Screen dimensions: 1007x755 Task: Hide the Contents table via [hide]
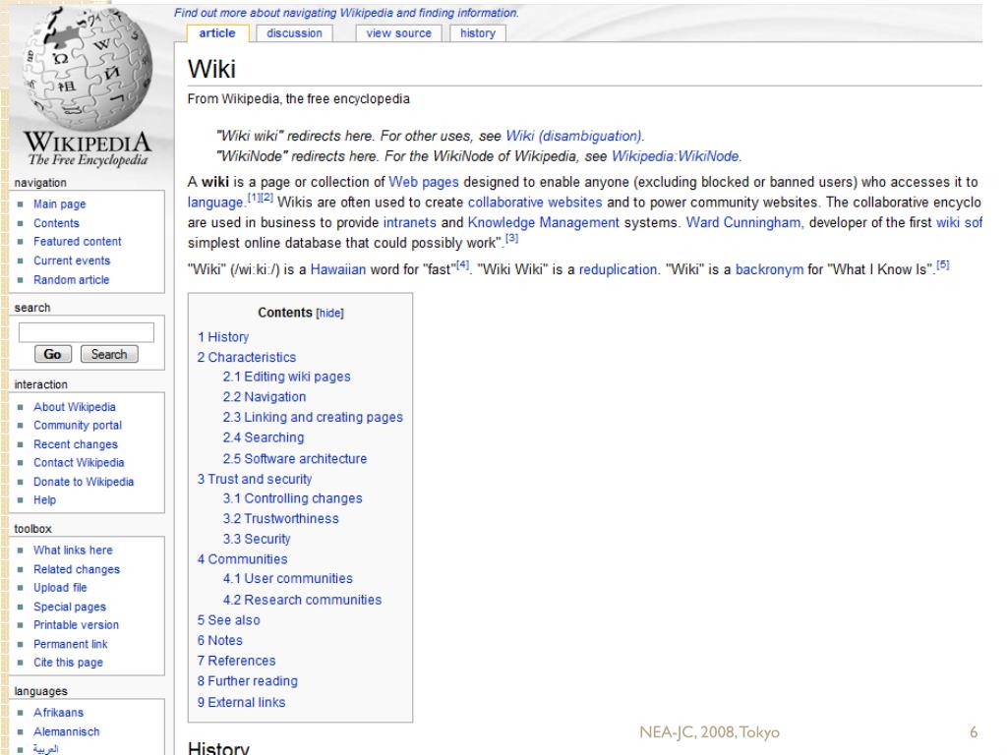click(x=330, y=314)
